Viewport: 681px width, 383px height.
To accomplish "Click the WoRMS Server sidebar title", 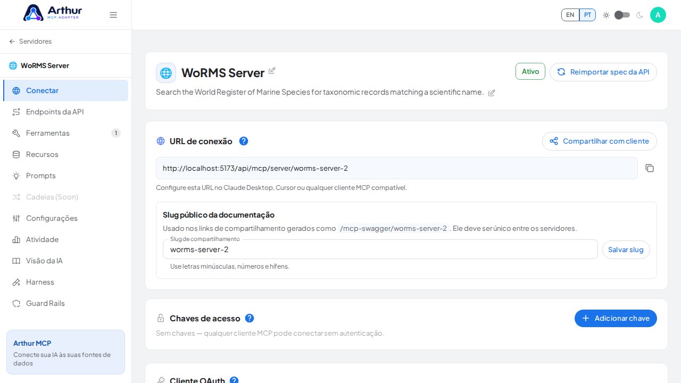I will coord(45,65).
